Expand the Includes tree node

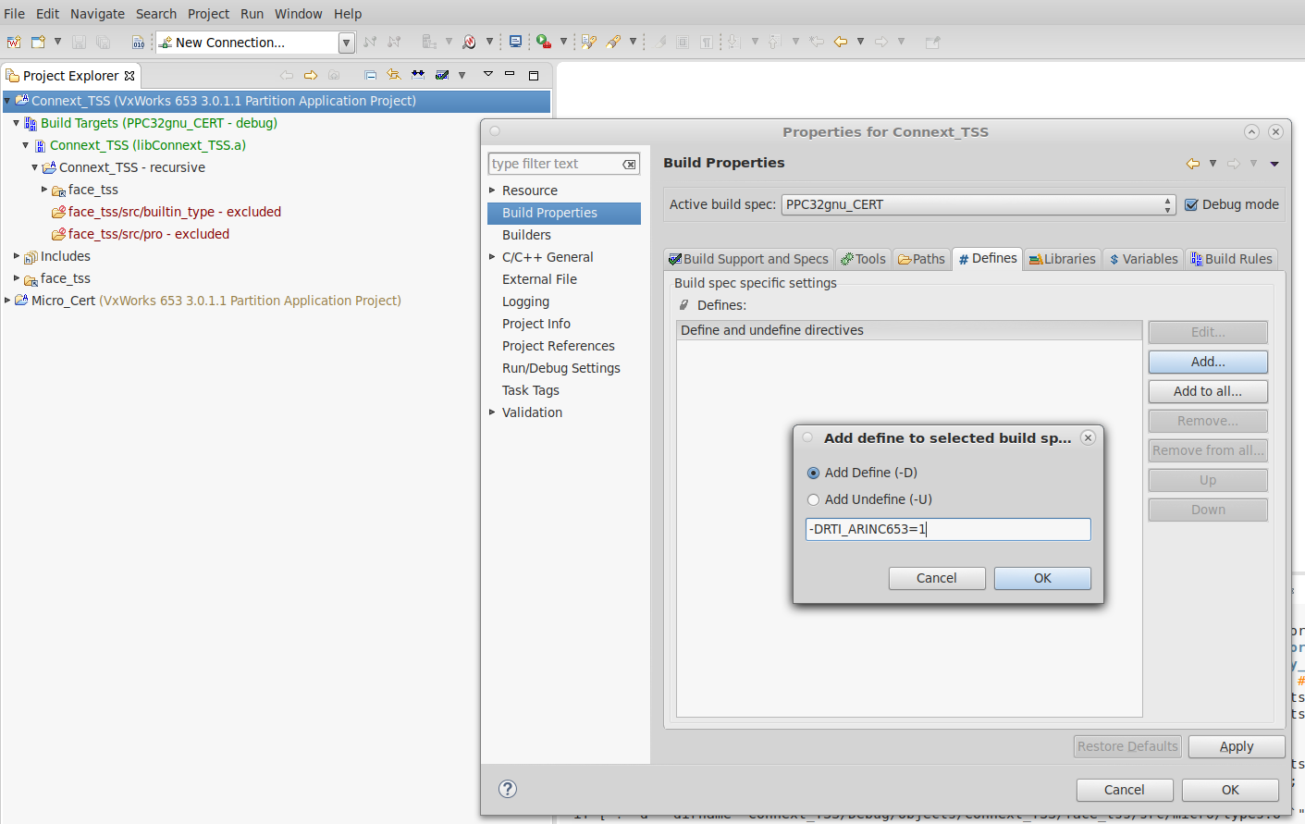point(17,256)
